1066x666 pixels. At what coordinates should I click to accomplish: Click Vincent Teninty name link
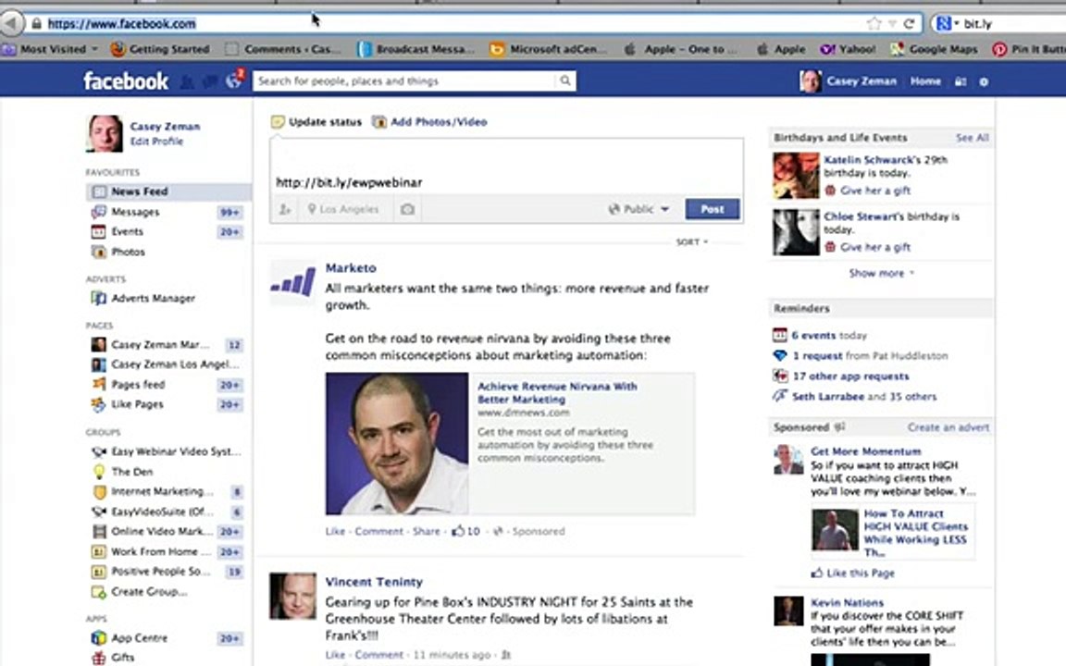click(x=374, y=582)
